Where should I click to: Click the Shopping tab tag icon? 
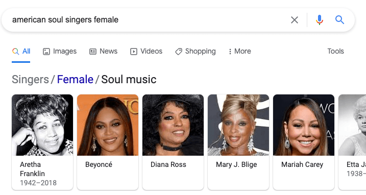(179, 52)
